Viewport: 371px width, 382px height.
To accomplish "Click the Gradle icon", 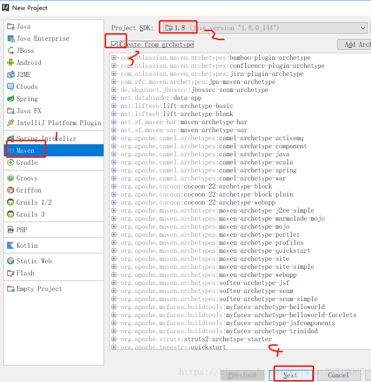I will pyautogui.click(x=11, y=162).
